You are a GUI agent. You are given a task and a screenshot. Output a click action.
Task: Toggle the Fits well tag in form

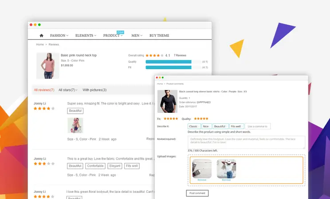[x=236, y=126]
